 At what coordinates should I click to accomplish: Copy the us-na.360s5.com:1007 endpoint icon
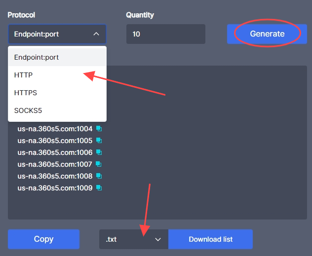coord(99,164)
